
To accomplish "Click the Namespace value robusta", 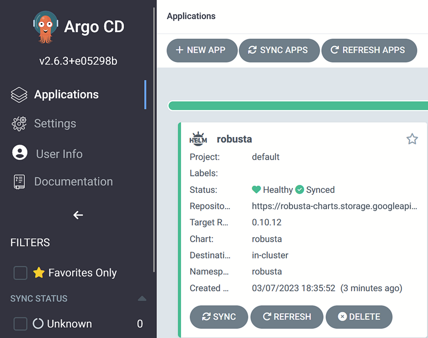I will pos(267,271).
